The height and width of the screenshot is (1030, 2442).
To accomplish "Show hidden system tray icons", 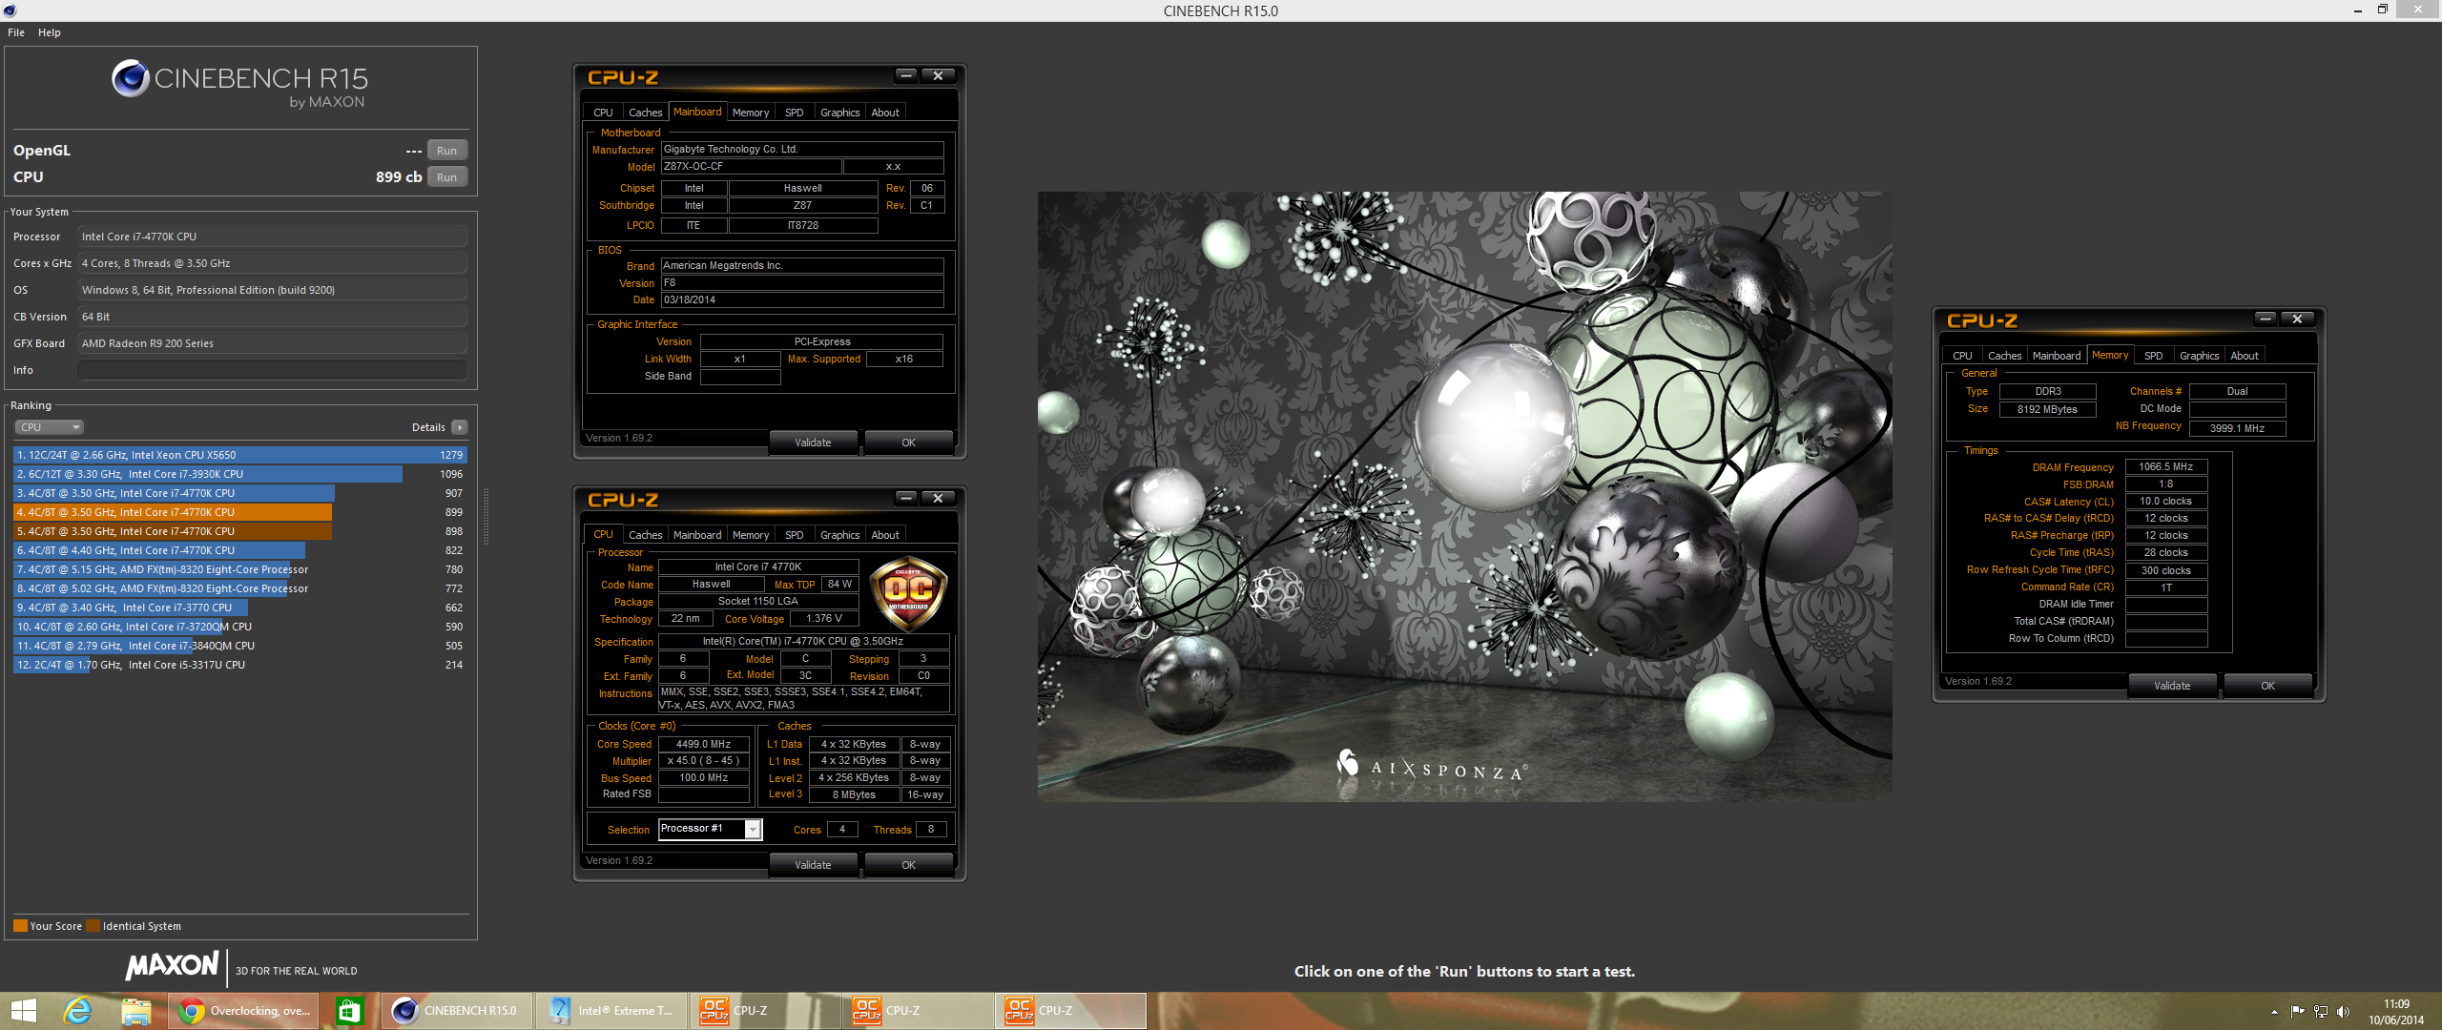I will coord(2274,1012).
